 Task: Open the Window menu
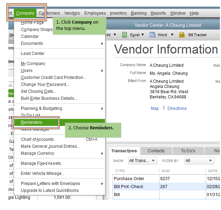tap(178, 13)
